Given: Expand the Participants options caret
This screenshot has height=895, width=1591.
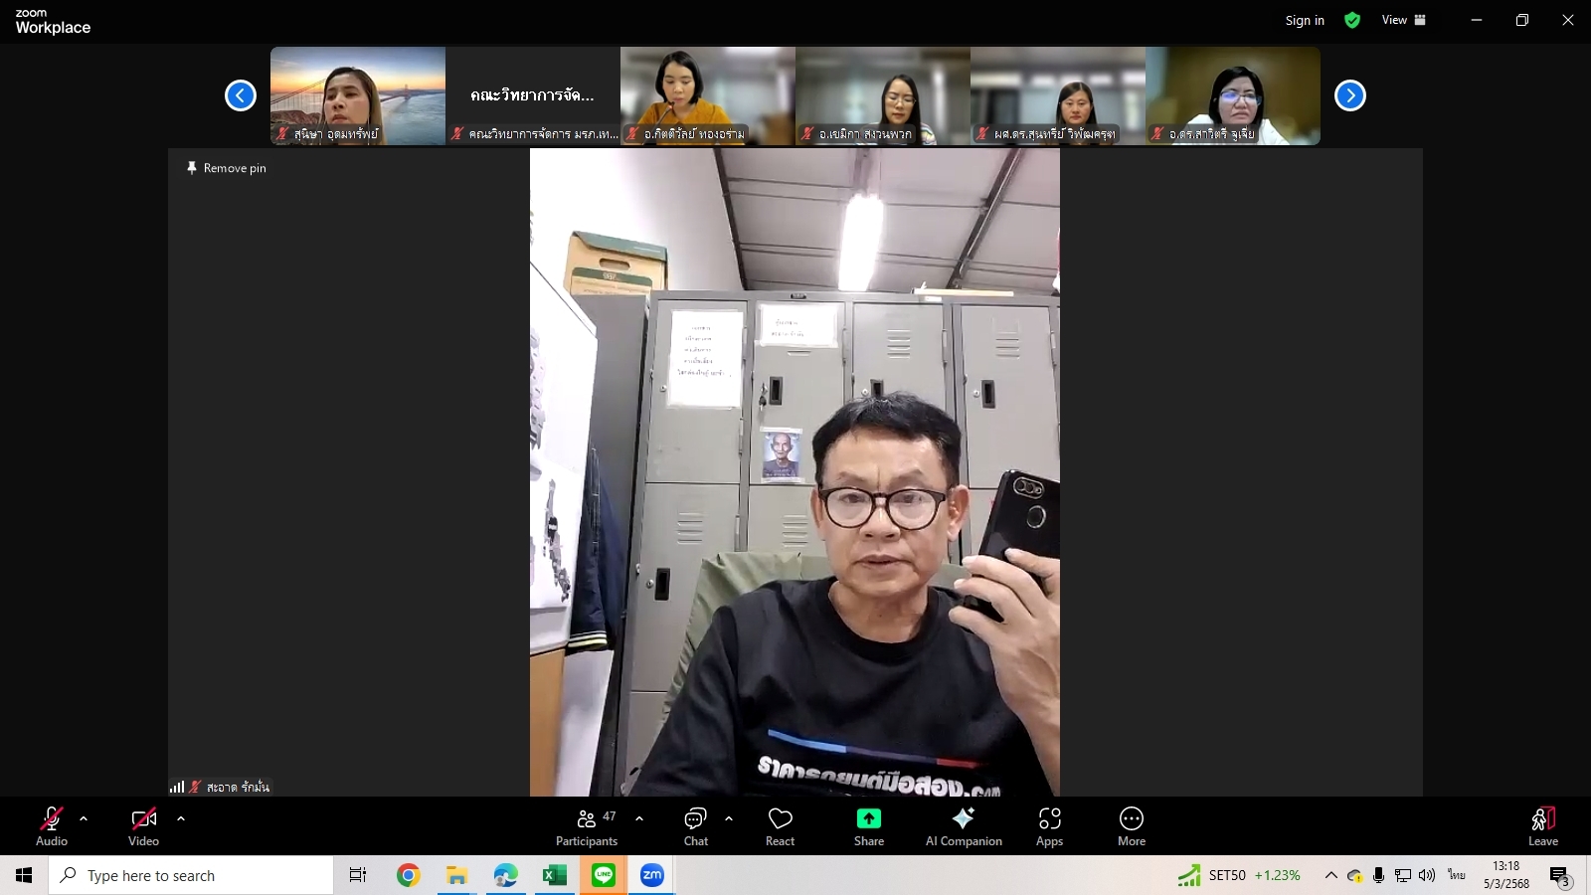Looking at the screenshot, I should click(639, 818).
